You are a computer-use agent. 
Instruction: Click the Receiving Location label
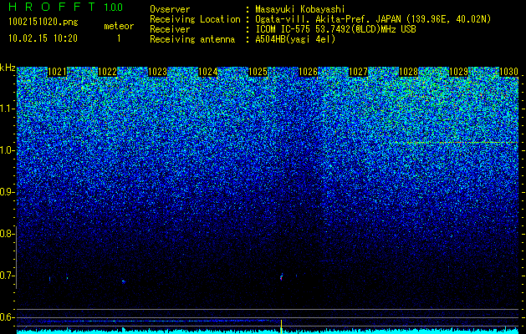pos(195,19)
